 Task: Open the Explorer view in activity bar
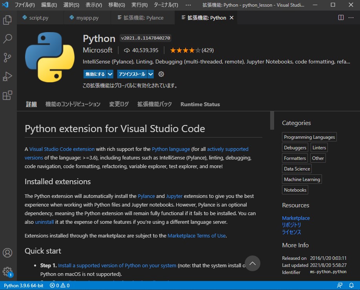pos(7,20)
